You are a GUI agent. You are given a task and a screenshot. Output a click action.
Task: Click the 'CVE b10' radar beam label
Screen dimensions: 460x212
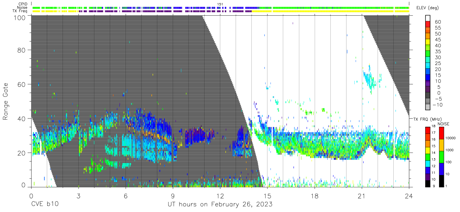45,205
